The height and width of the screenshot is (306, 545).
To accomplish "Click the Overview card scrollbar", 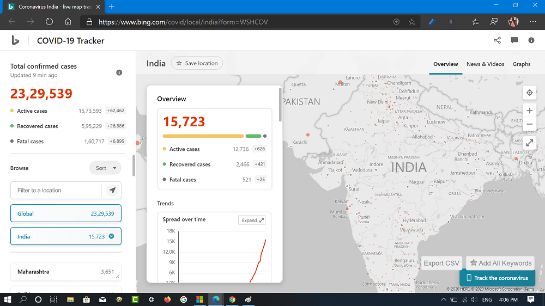I will click(280, 105).
